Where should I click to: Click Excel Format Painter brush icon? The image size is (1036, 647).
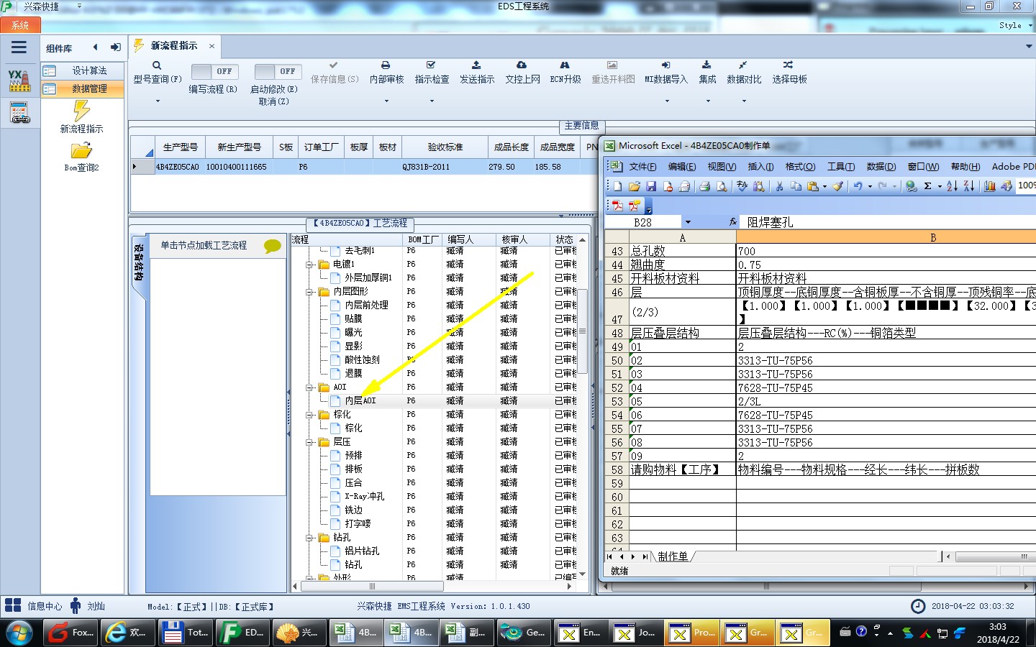tap(837, 186)
